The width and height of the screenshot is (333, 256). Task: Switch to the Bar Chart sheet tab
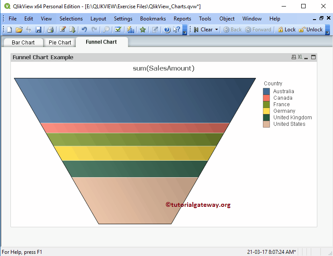coord(23,43)
